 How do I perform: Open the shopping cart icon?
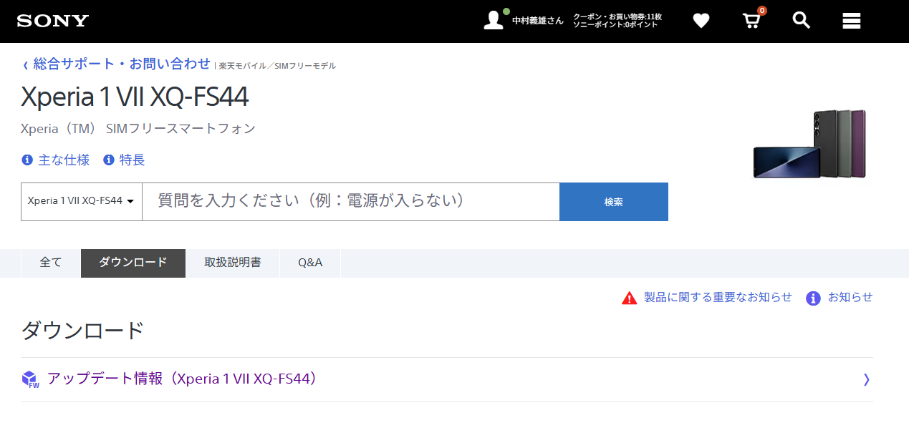coord(751,20)
